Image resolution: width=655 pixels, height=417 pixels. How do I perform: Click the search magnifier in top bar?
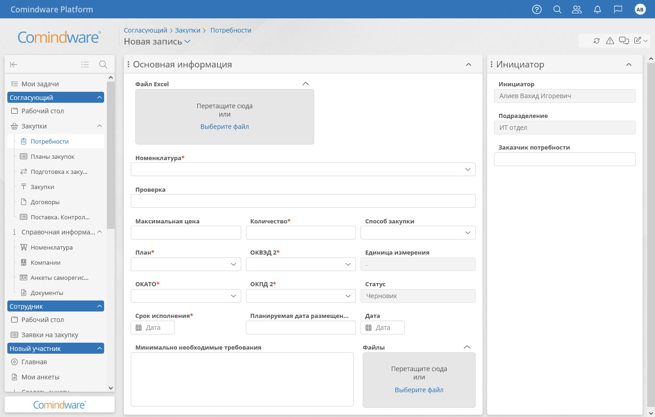557,9
